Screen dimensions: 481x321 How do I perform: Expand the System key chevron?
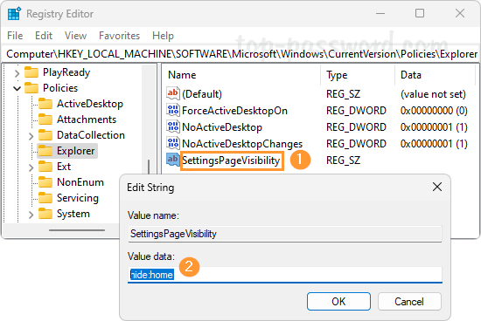[31, 215]
